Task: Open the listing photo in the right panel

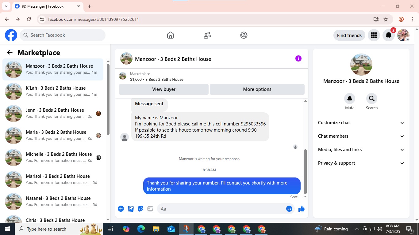Action: click(x=361, y=65)
